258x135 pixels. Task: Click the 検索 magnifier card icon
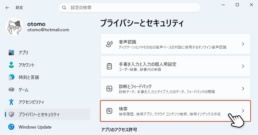pyautogui.click(x=109, y=111)
